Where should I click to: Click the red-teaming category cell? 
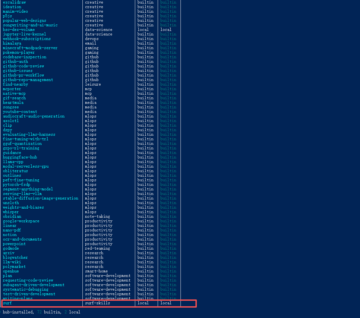(97, 248)
